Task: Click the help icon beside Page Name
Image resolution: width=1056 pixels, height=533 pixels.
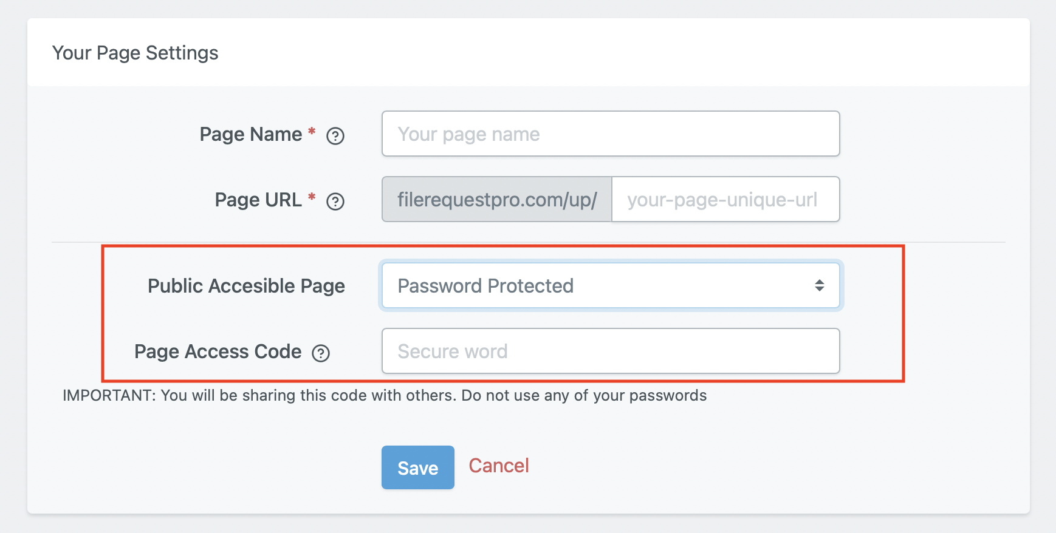Action: point(335,136)
